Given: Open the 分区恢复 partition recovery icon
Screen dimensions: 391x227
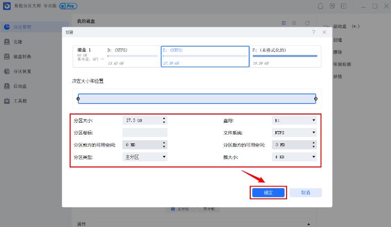Looking at the screenshot, I should (7, 71).
